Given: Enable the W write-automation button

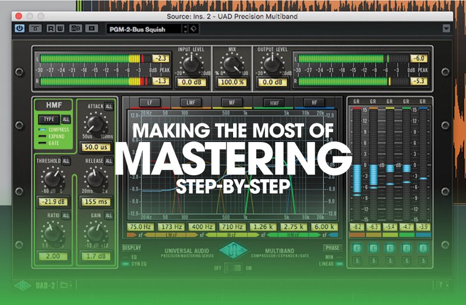Looking at the screenshot, I should [60, 29].
